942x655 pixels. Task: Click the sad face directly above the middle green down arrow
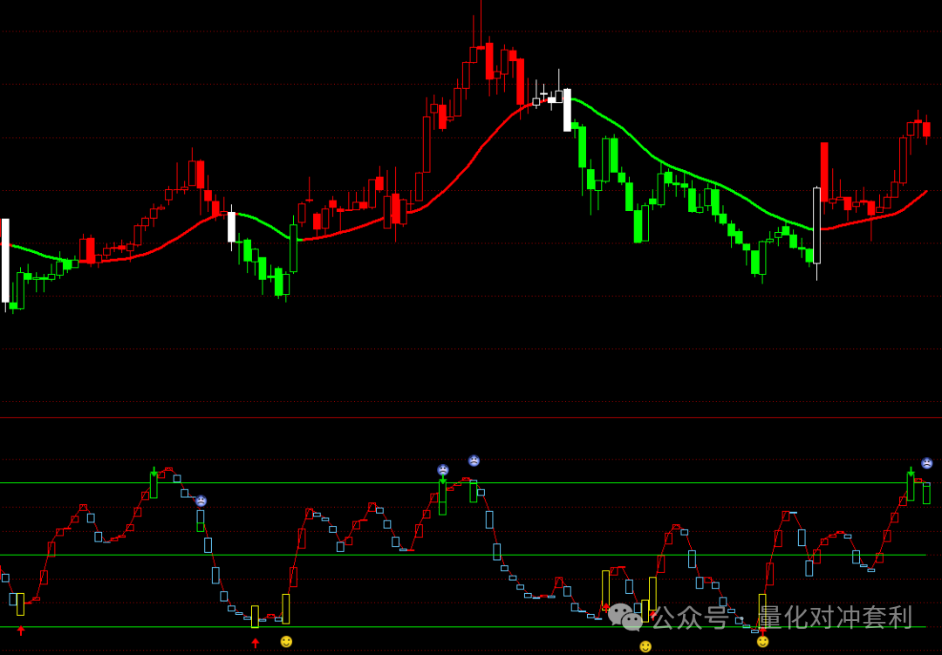click(x=443, y=470)
